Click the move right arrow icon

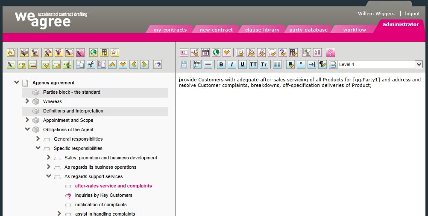[144, 65]
